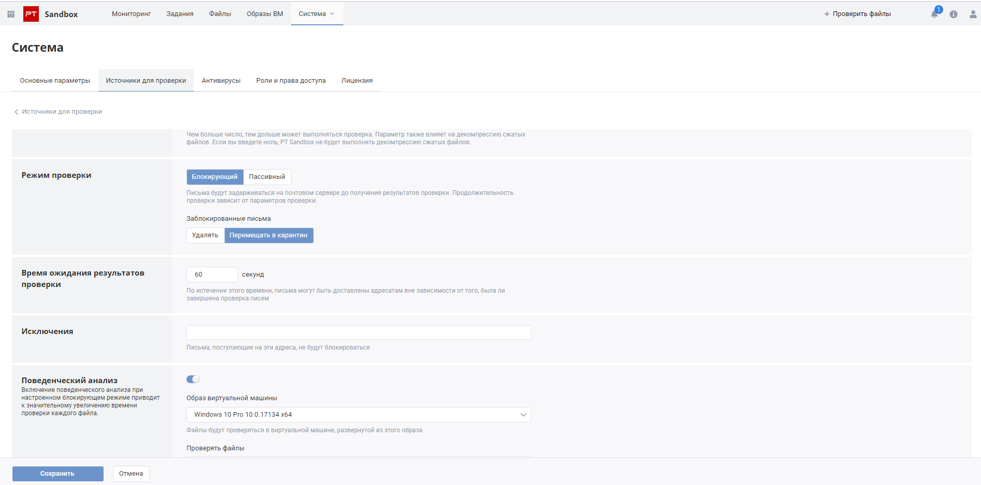Open the user profile menu
981x485 pixels.
[973, 14]
